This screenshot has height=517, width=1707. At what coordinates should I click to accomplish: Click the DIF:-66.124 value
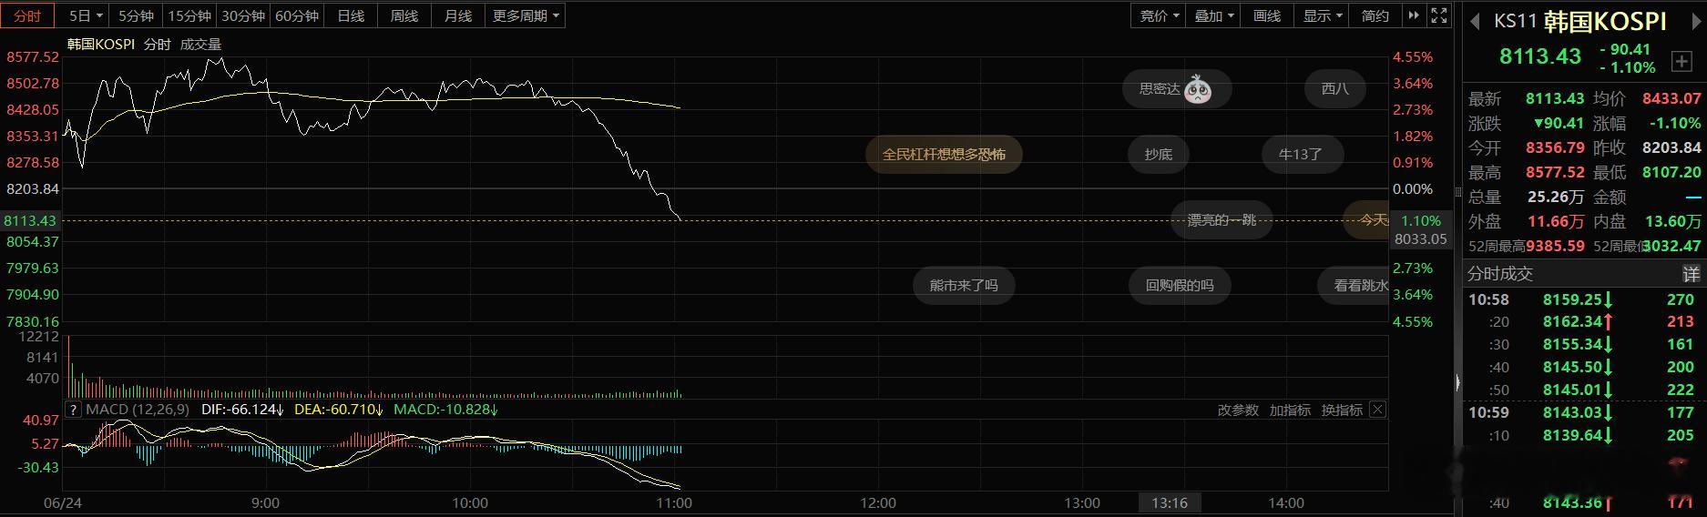click(x=243, y=410)
